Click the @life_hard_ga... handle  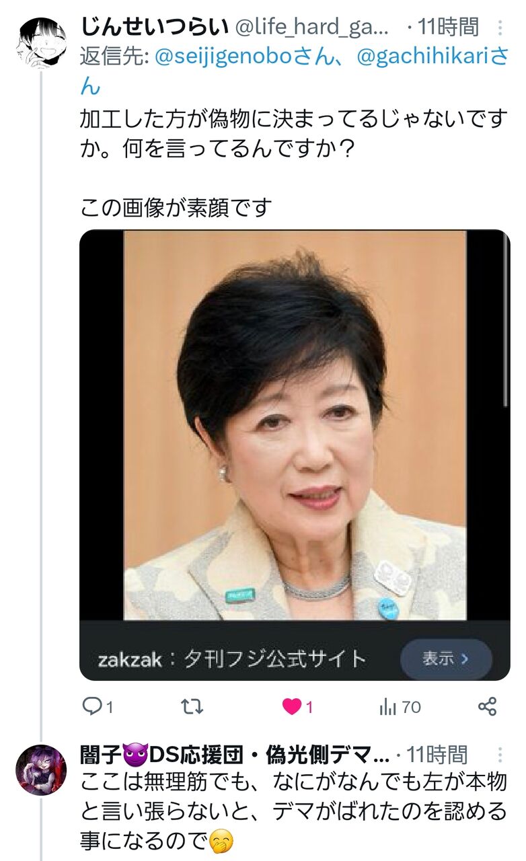click(x=313, y=27)
